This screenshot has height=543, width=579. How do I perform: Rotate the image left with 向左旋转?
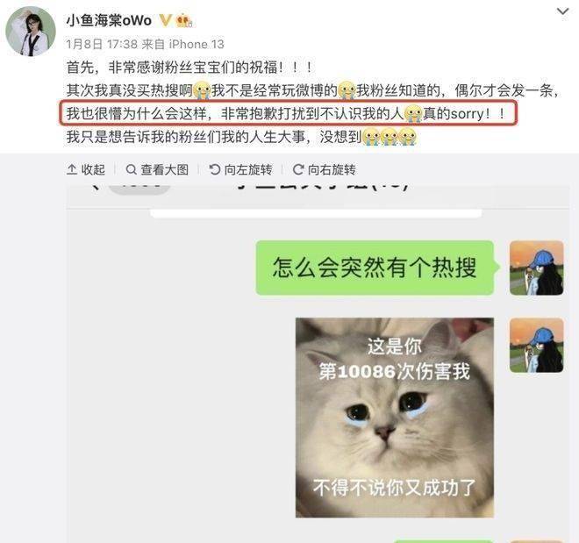tap(240, 170)
